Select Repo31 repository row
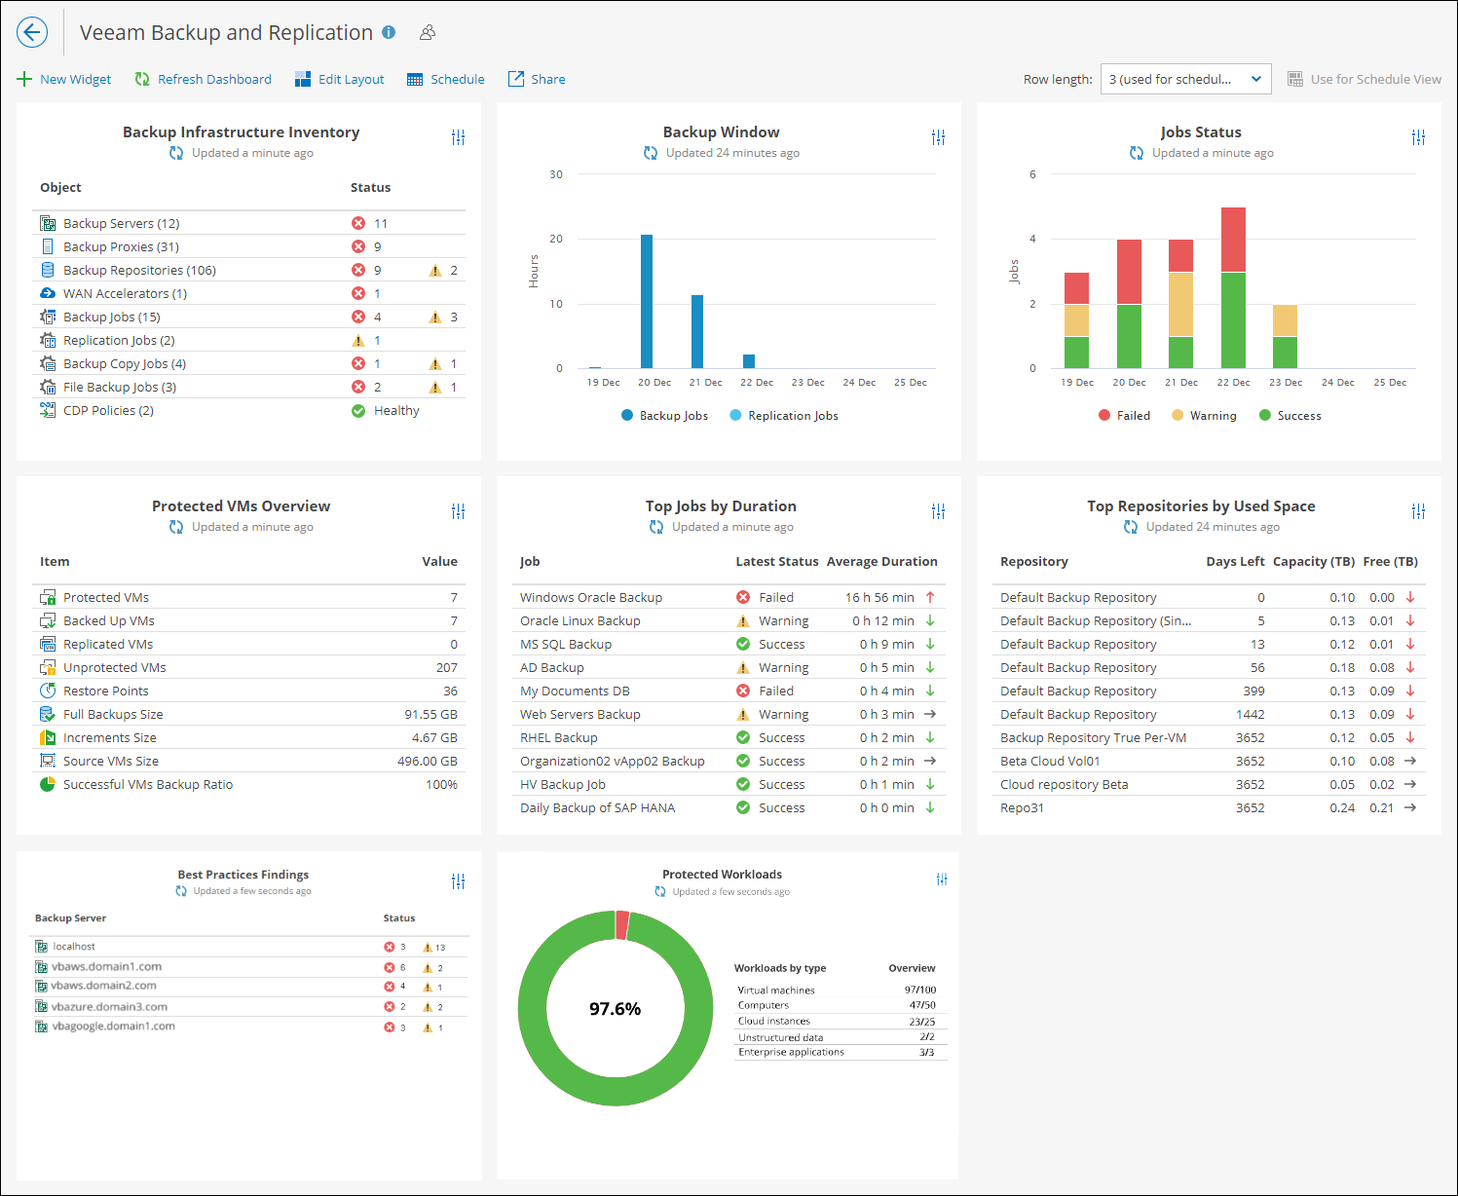Viewport: 1458px width, 1196px height. 1209,807
